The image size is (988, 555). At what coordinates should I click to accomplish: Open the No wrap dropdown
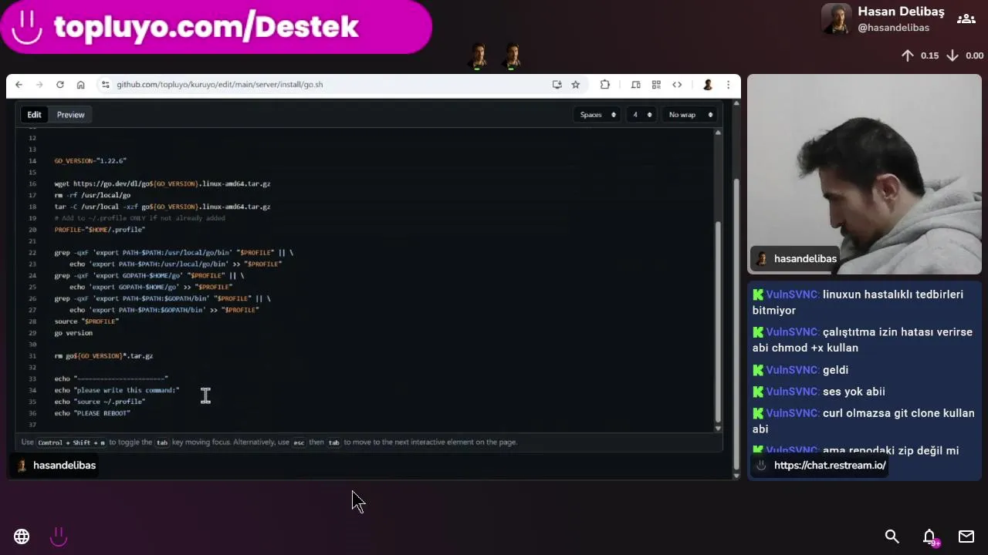(689, 115)
